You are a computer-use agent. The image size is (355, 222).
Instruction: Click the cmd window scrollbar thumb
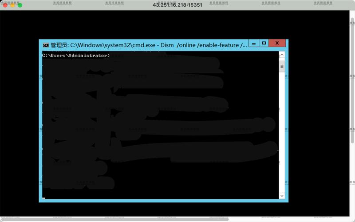coord(282,66)
